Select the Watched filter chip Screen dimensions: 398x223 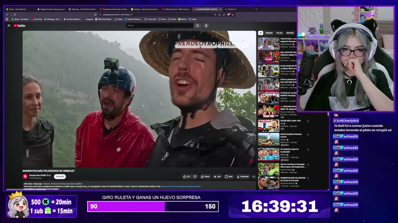[x=290, y=33]
